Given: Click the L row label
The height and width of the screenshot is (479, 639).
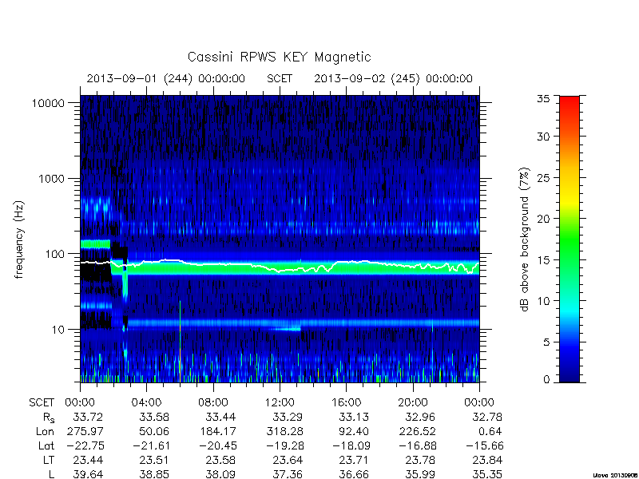Looking at the screenshot, I should pos(51,474).
